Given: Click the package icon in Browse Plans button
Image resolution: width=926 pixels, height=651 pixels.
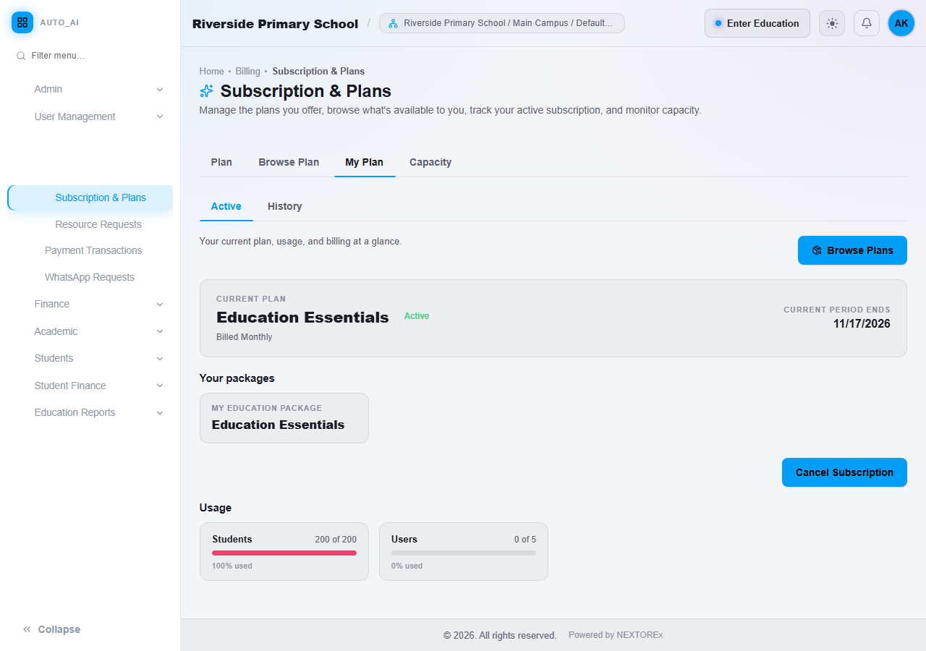Looking at the screenshot, I should [817, 250].
